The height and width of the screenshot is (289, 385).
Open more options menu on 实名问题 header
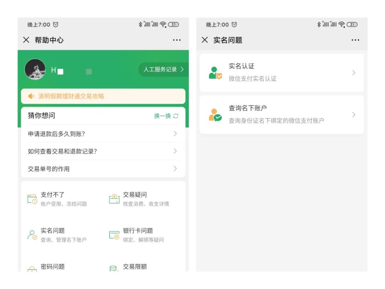coord(355,40)
